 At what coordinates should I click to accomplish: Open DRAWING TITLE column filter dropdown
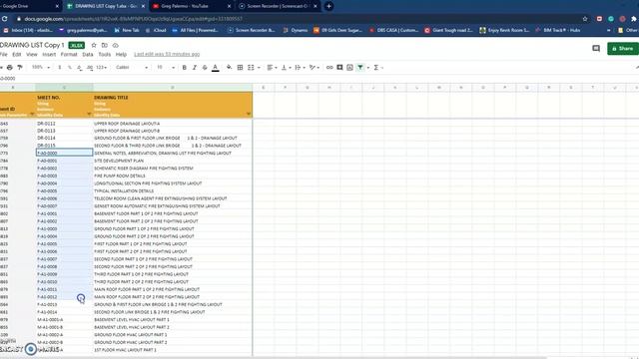[249, 115]
